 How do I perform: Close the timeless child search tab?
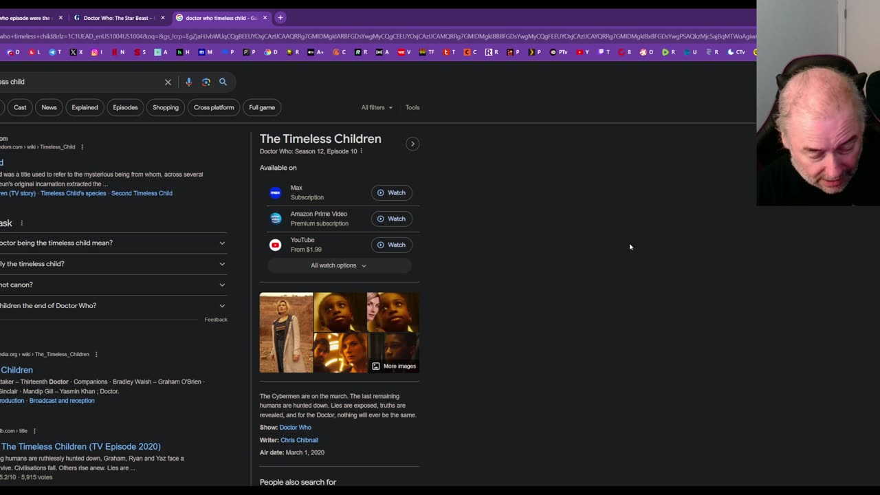pos(265,18)
